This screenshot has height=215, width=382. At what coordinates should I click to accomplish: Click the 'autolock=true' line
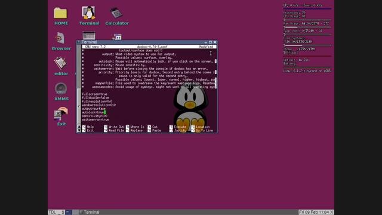[93, 112]
